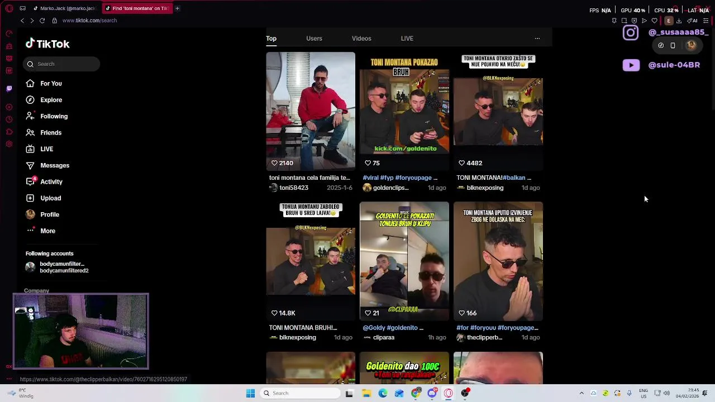Open the @CLIPARAA video with 21 likes
Screen dimensions: 715x402
(404, 261)
